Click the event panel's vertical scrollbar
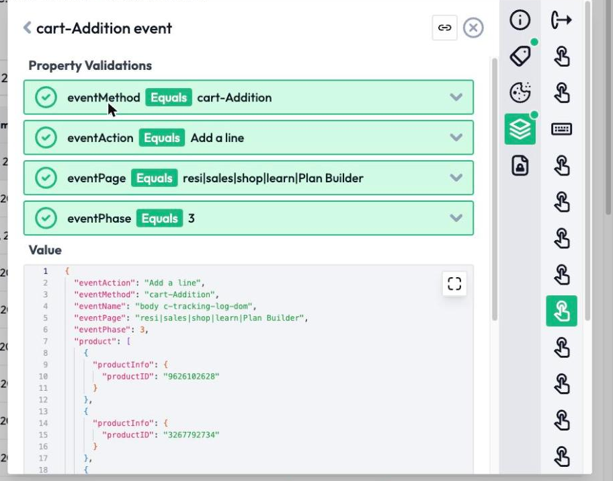The height and width of the screenshot is (481, 613). coord(495,189)
